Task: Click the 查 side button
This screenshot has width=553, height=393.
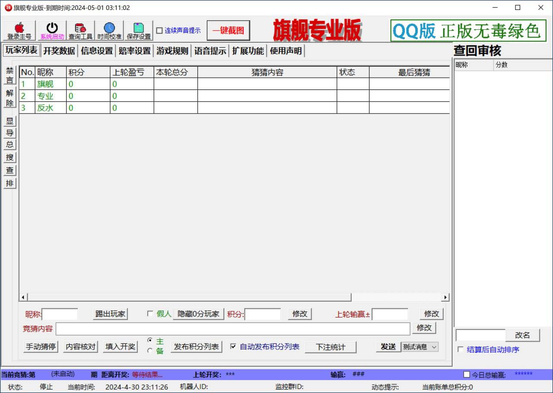Action: [10, 171]
